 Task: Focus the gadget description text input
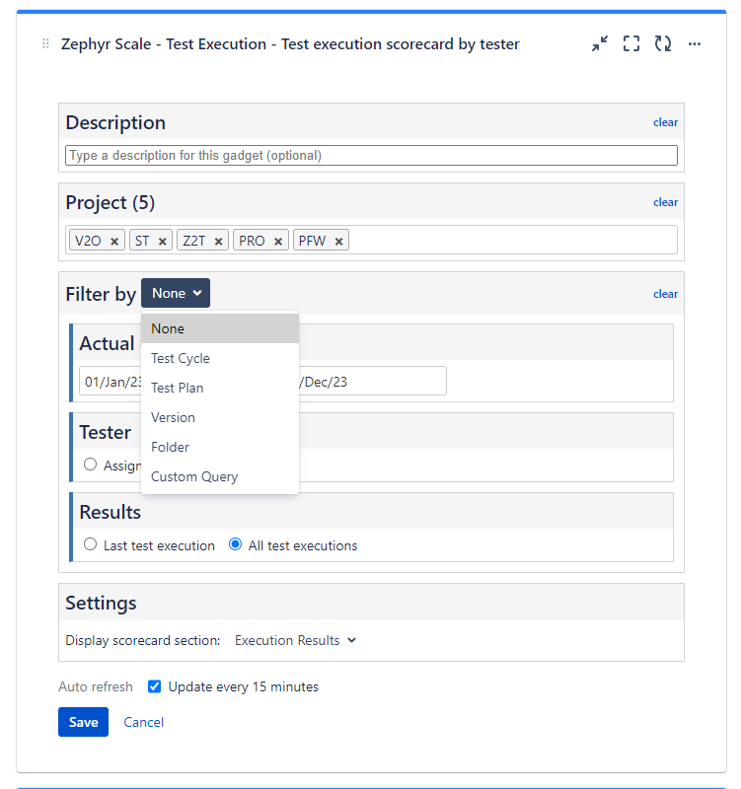point(372,155)
